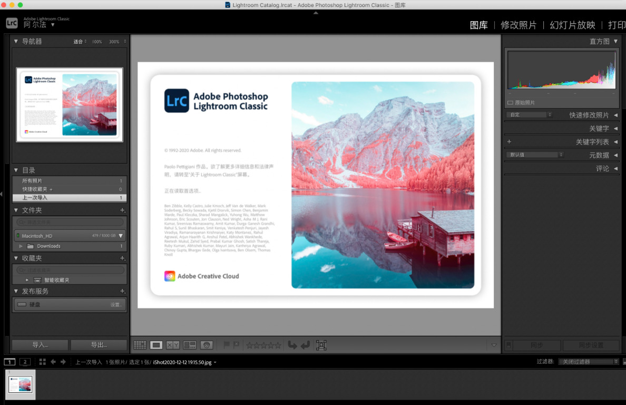The height and width of the screenshot is (405, 626).
Task: Click the 导出 export button
Action: [x=99, y=345]
